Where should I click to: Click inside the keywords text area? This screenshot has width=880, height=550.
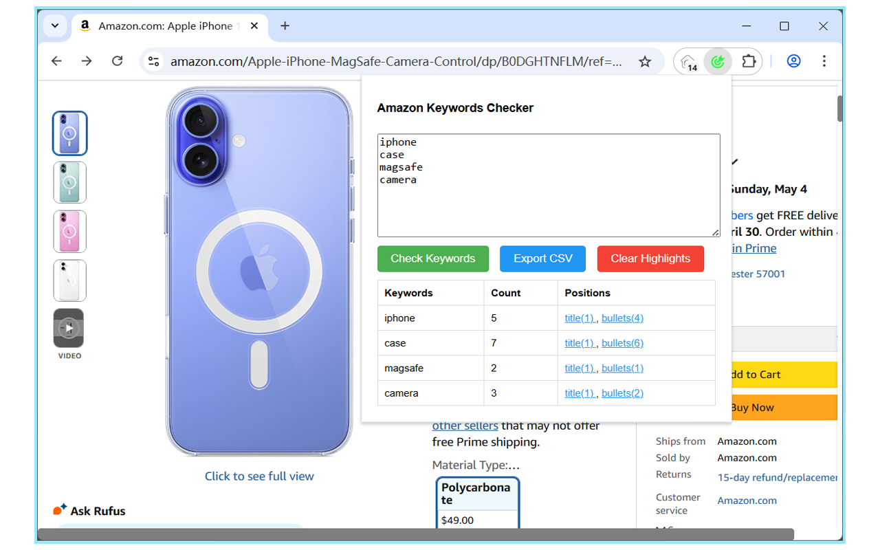[549, 186]
